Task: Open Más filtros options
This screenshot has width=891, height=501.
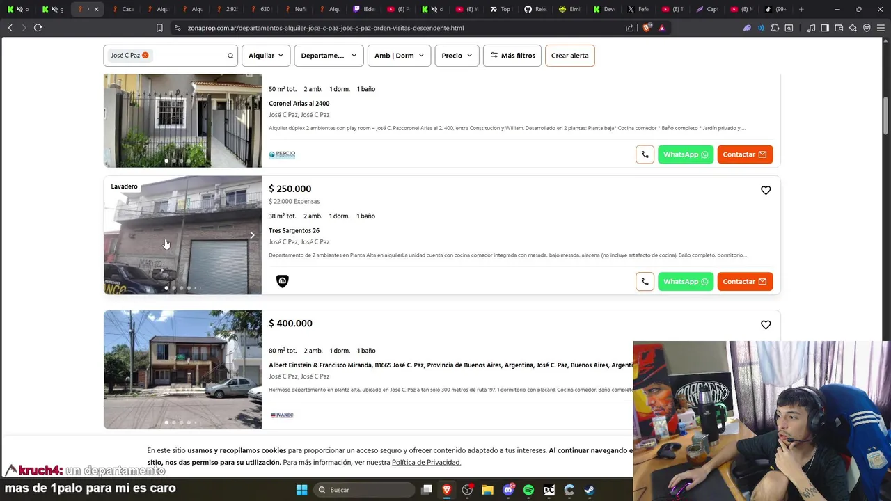Action: tap(512, 56)
